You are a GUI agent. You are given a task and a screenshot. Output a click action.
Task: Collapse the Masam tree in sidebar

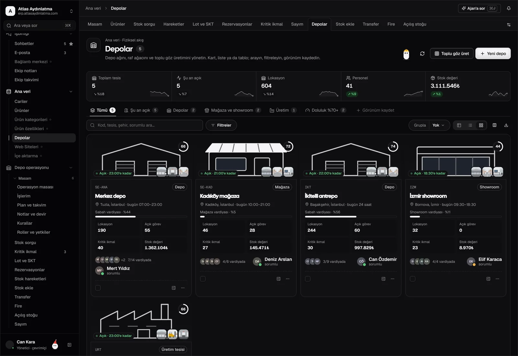pos(15,178)
